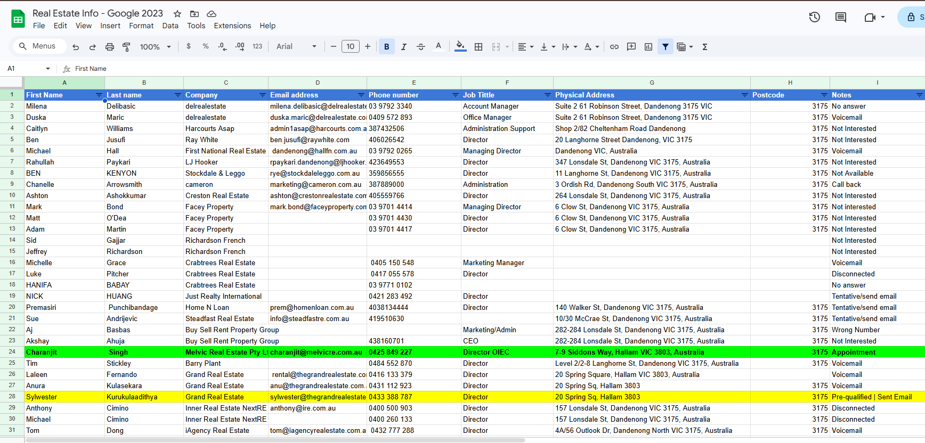Viewport: 925px width, 443px height.
Task: Open filter dropdown on Notes column
Action: (919, 95)
